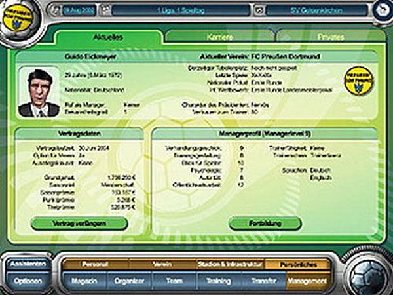Click the date field in the top bar
Image resolution: width=393 pixels, height=295 pixels.
(79, 10)
